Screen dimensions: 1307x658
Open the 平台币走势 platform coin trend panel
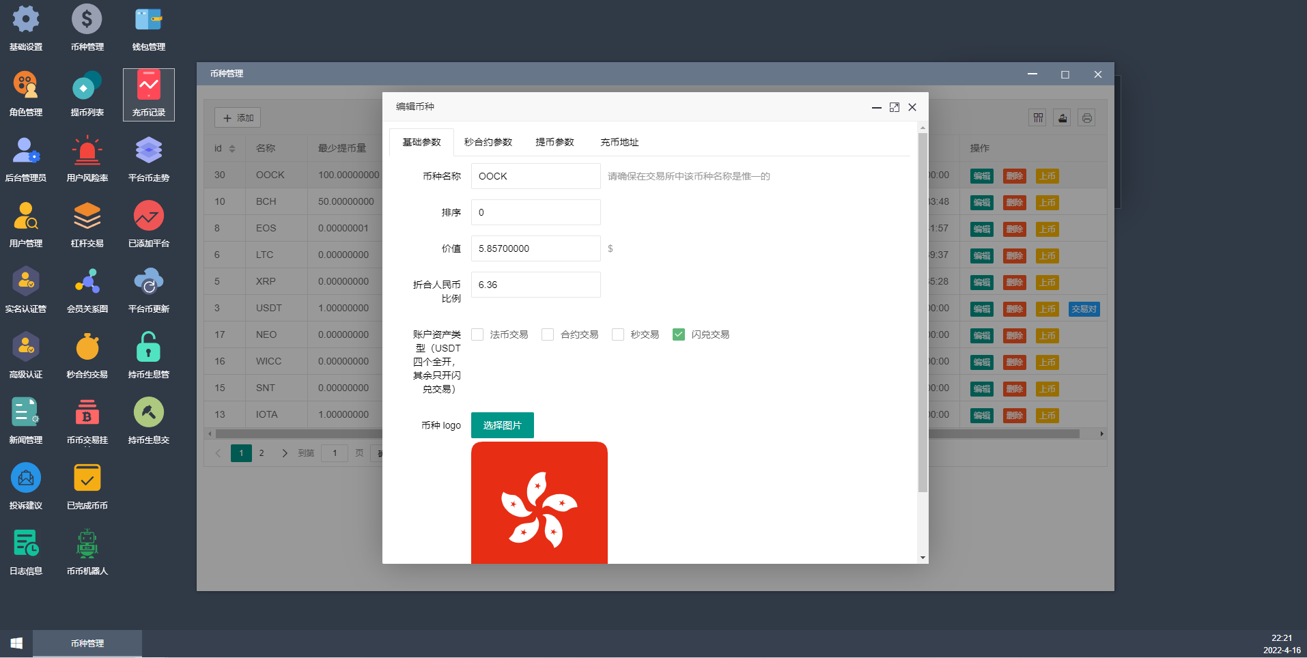pyautogui.click(x=148, y=158)
